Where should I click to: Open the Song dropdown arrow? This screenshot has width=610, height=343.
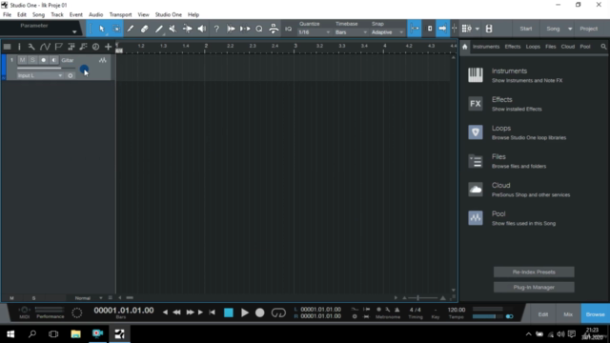(x=570, y=29)
